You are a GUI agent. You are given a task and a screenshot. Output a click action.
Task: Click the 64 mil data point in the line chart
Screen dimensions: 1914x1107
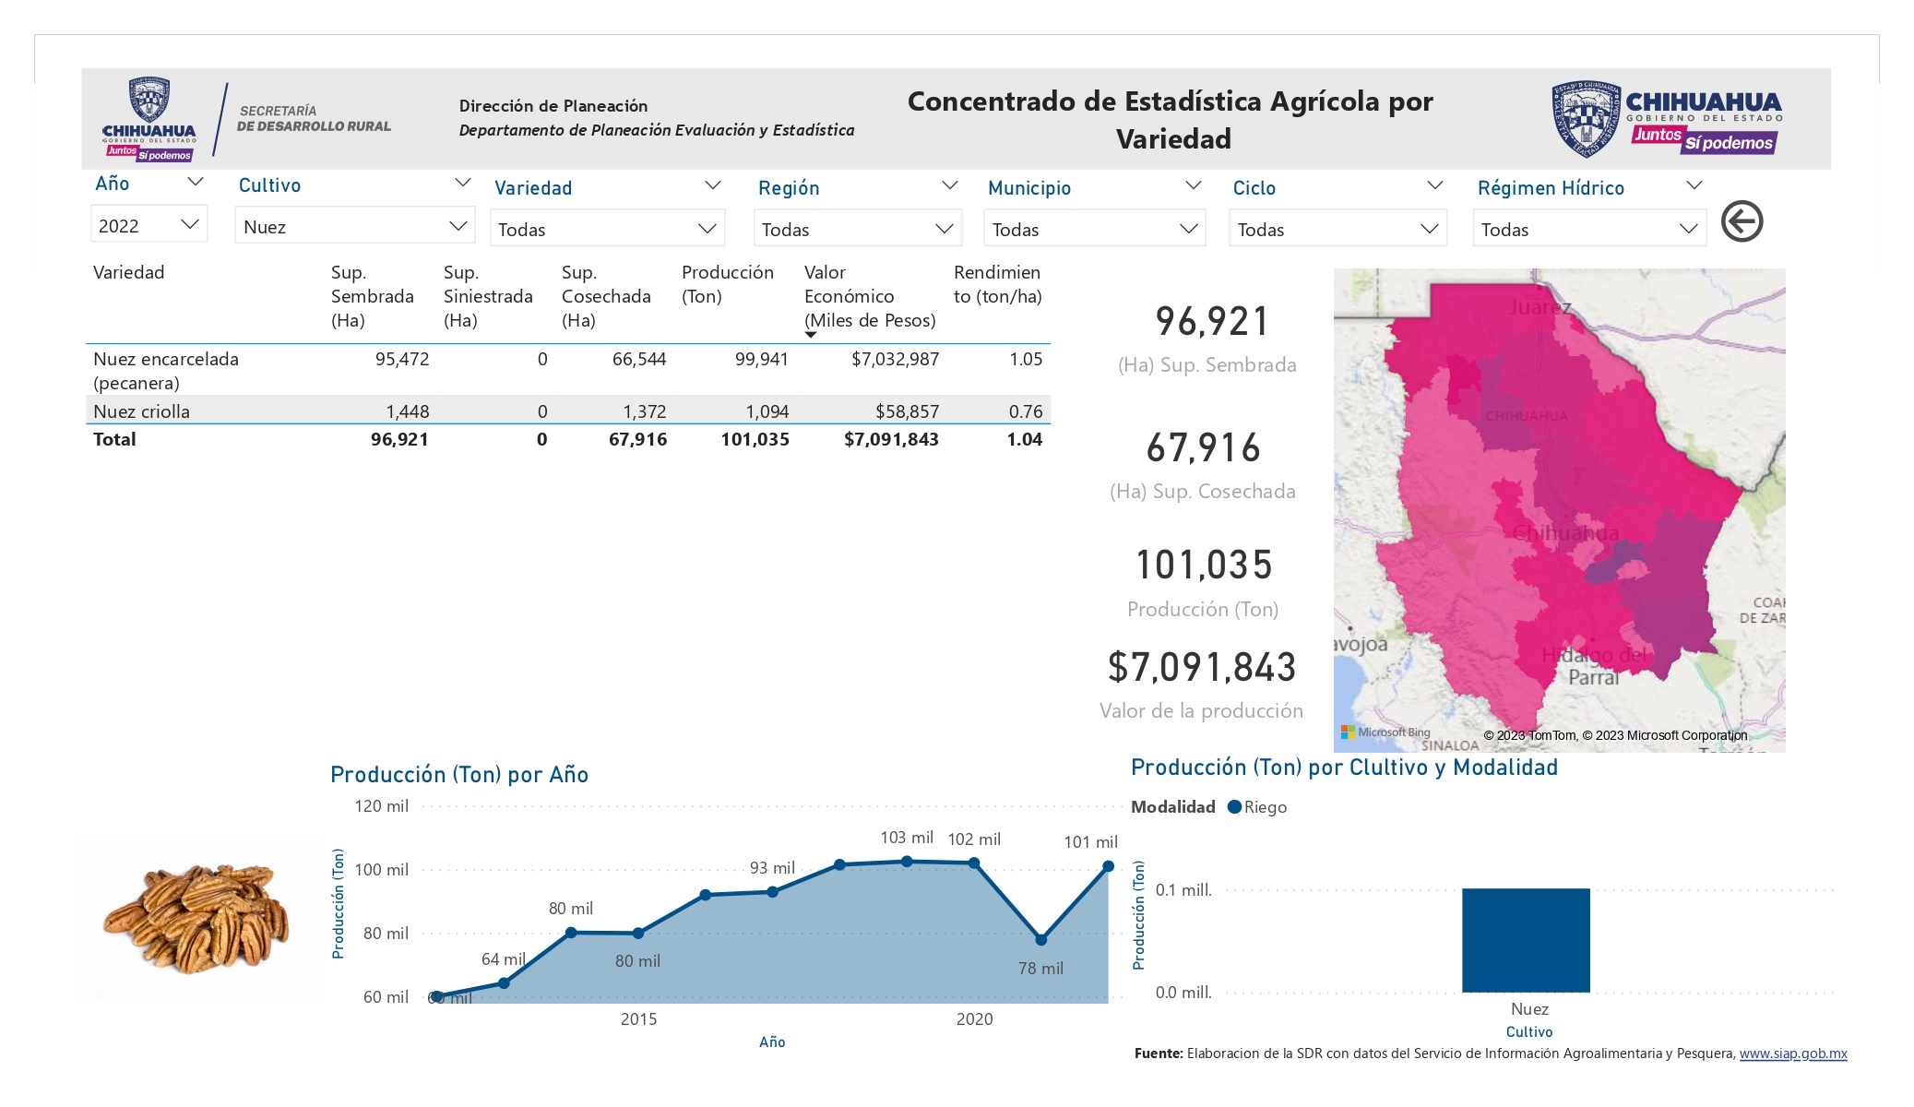(x=505, y=983)
